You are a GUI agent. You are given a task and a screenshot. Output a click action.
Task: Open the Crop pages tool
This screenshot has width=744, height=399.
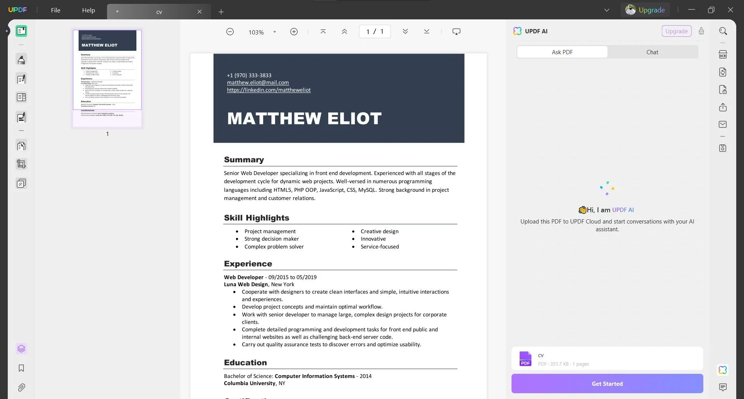coord(21,163)
